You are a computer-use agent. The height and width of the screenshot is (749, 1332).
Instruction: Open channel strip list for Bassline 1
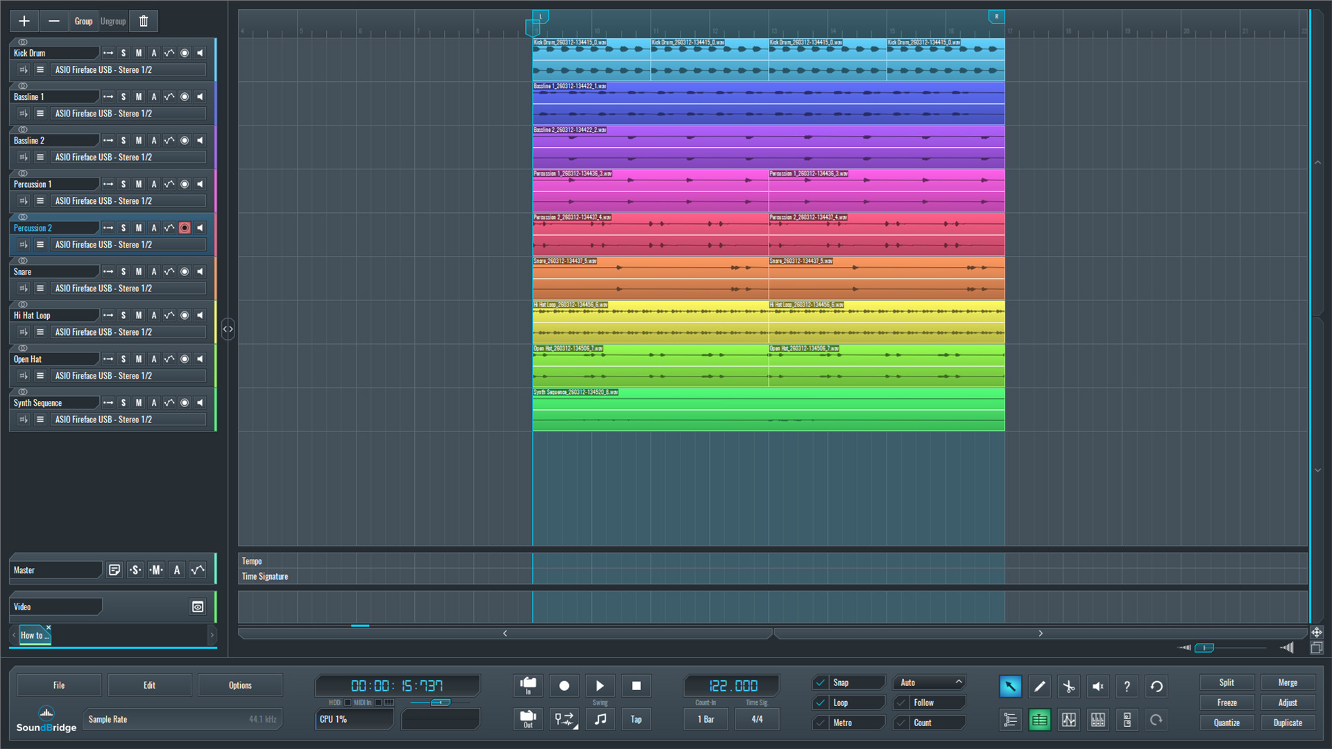(40, 114)
